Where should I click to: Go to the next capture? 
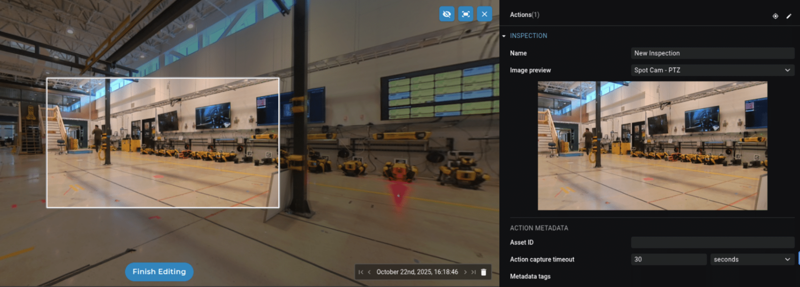[465, 272]
